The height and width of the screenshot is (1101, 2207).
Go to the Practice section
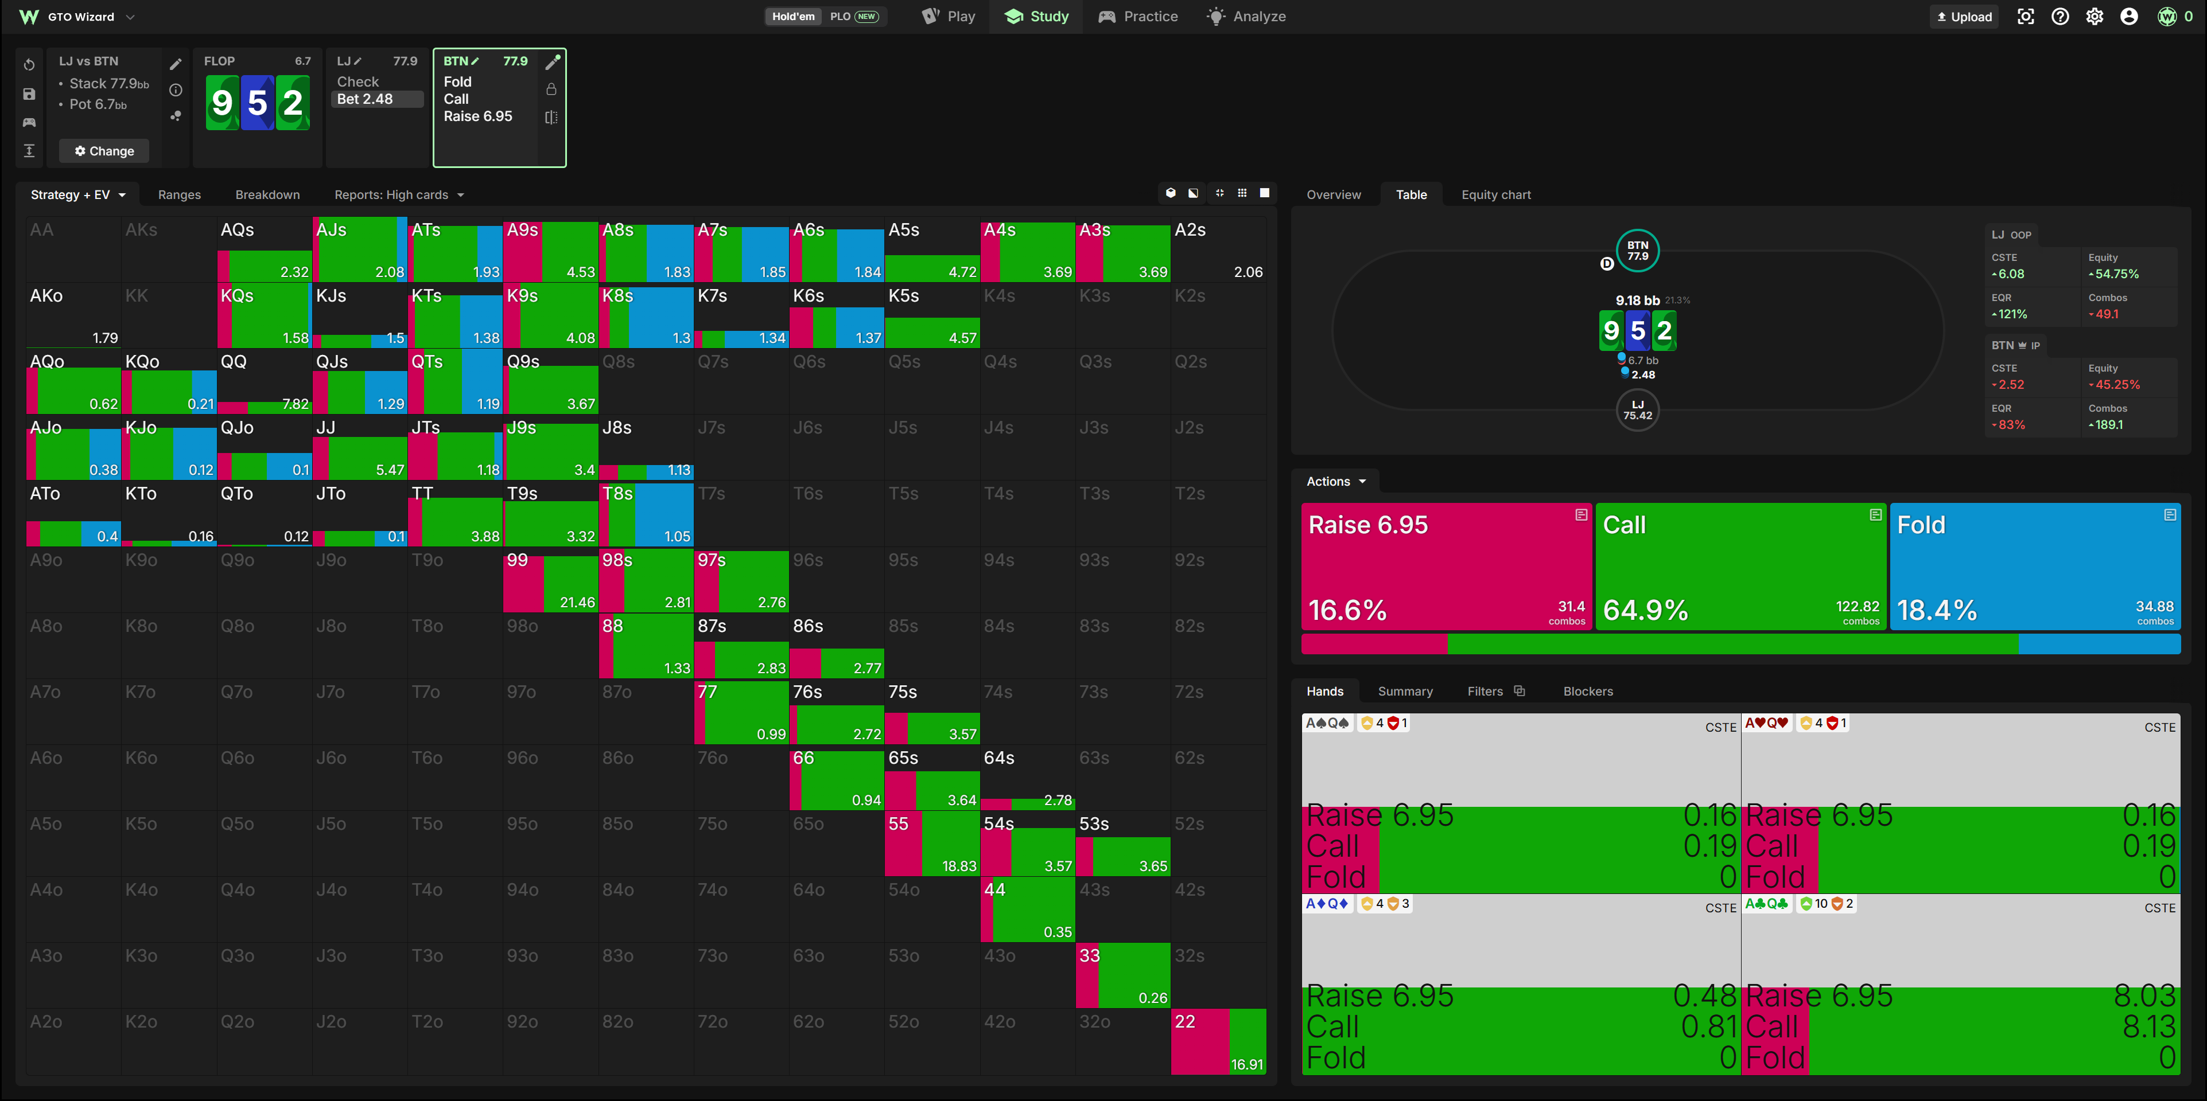pyautogui.click(x=1139, y=16)
